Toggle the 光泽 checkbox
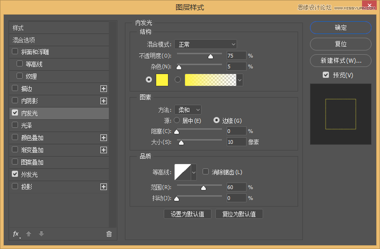The height and width of the screenshot is (249, 380). pyautogui.click(x=15, y=125)
